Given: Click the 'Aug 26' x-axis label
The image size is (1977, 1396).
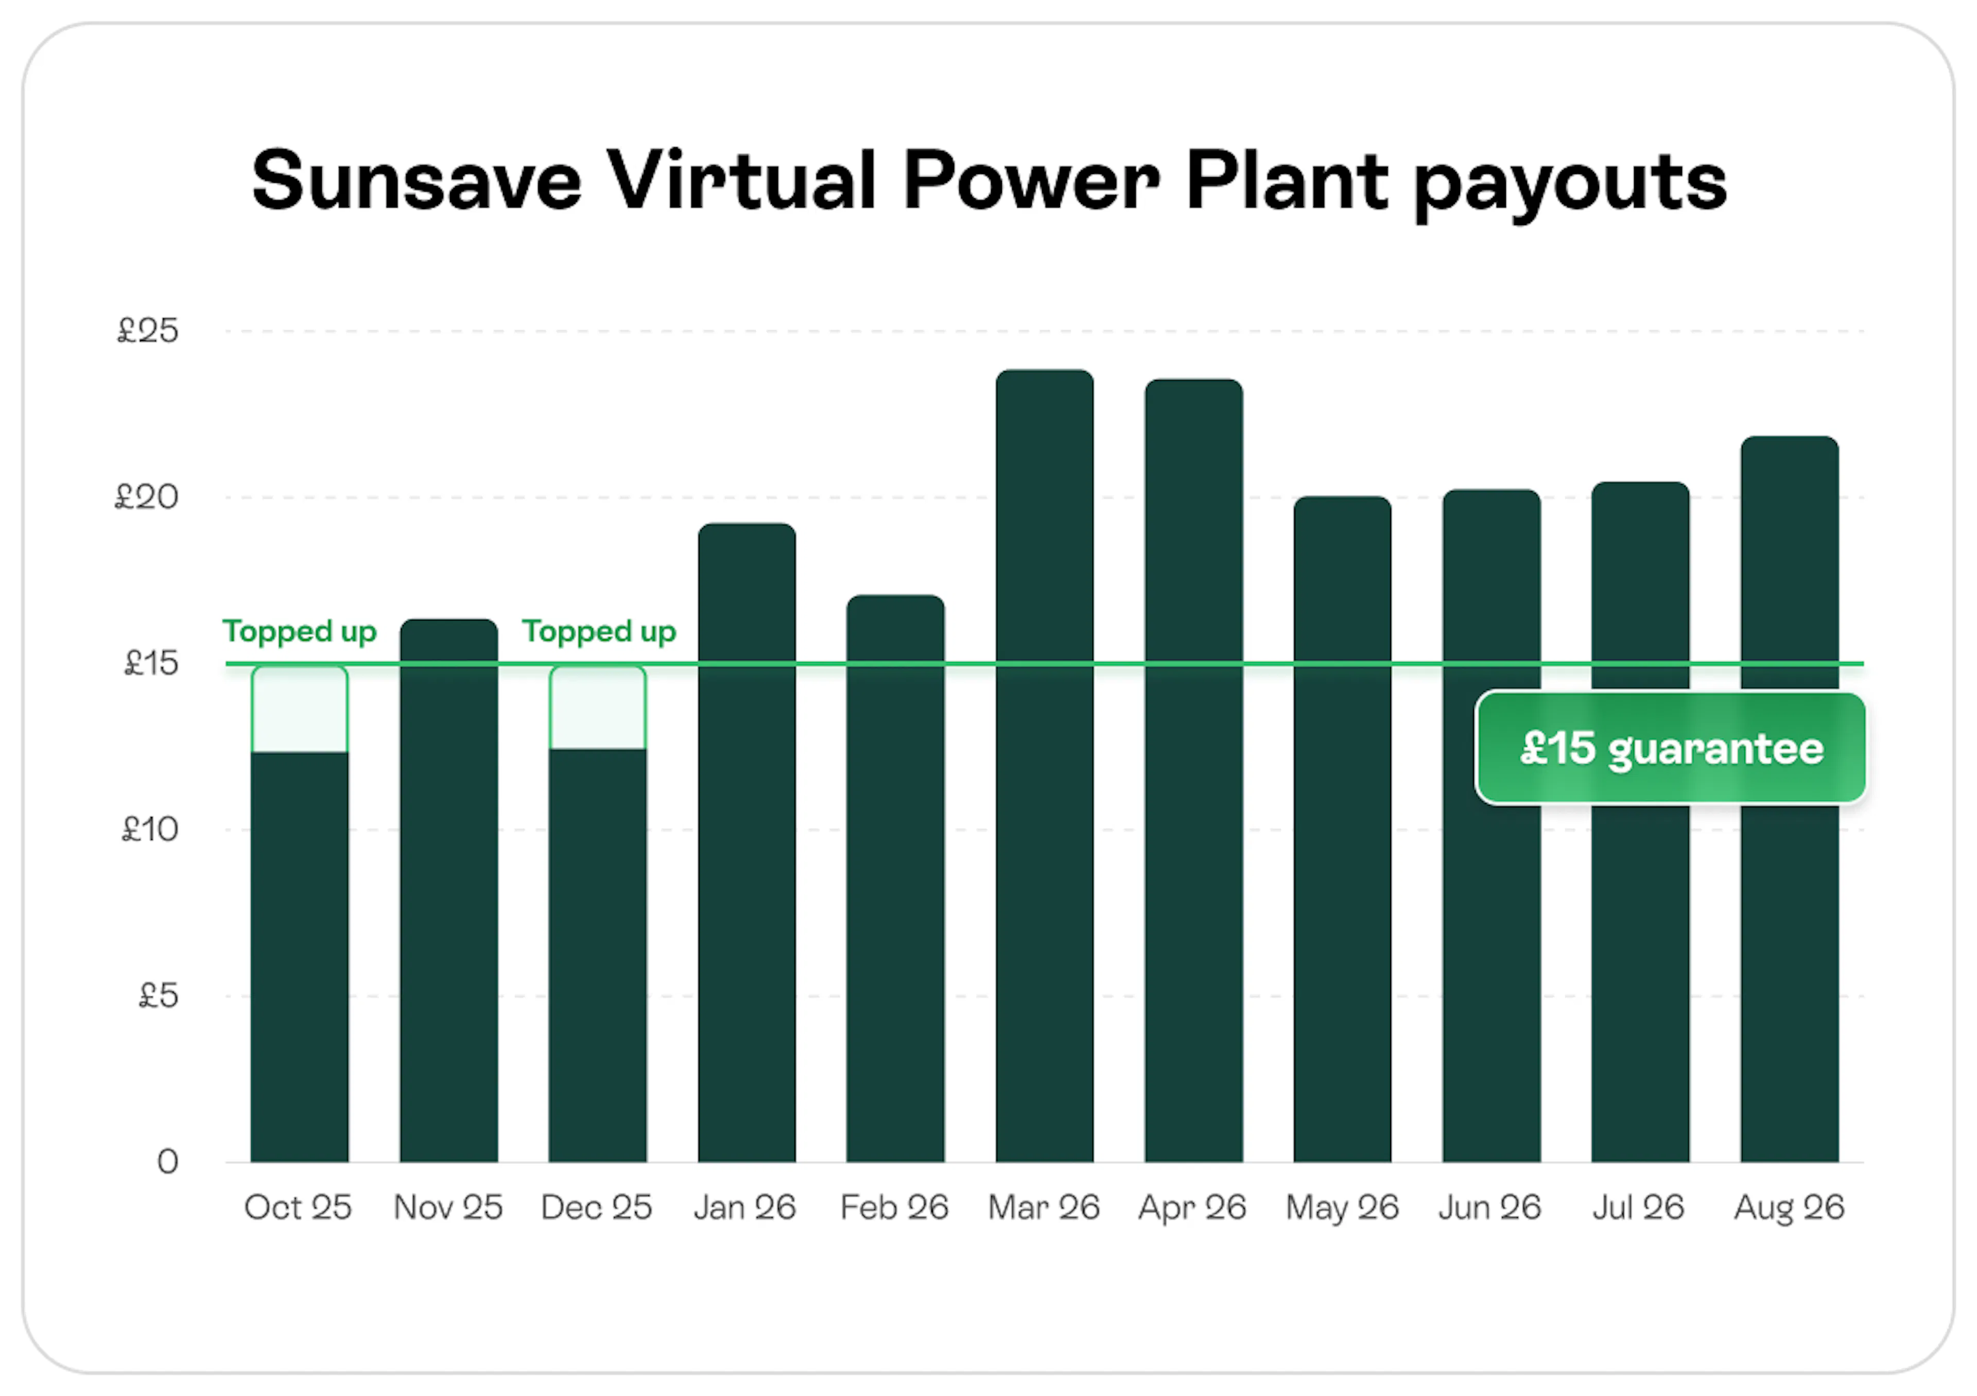Looking at the screenshot, I should click(x=1789, y=1208).
